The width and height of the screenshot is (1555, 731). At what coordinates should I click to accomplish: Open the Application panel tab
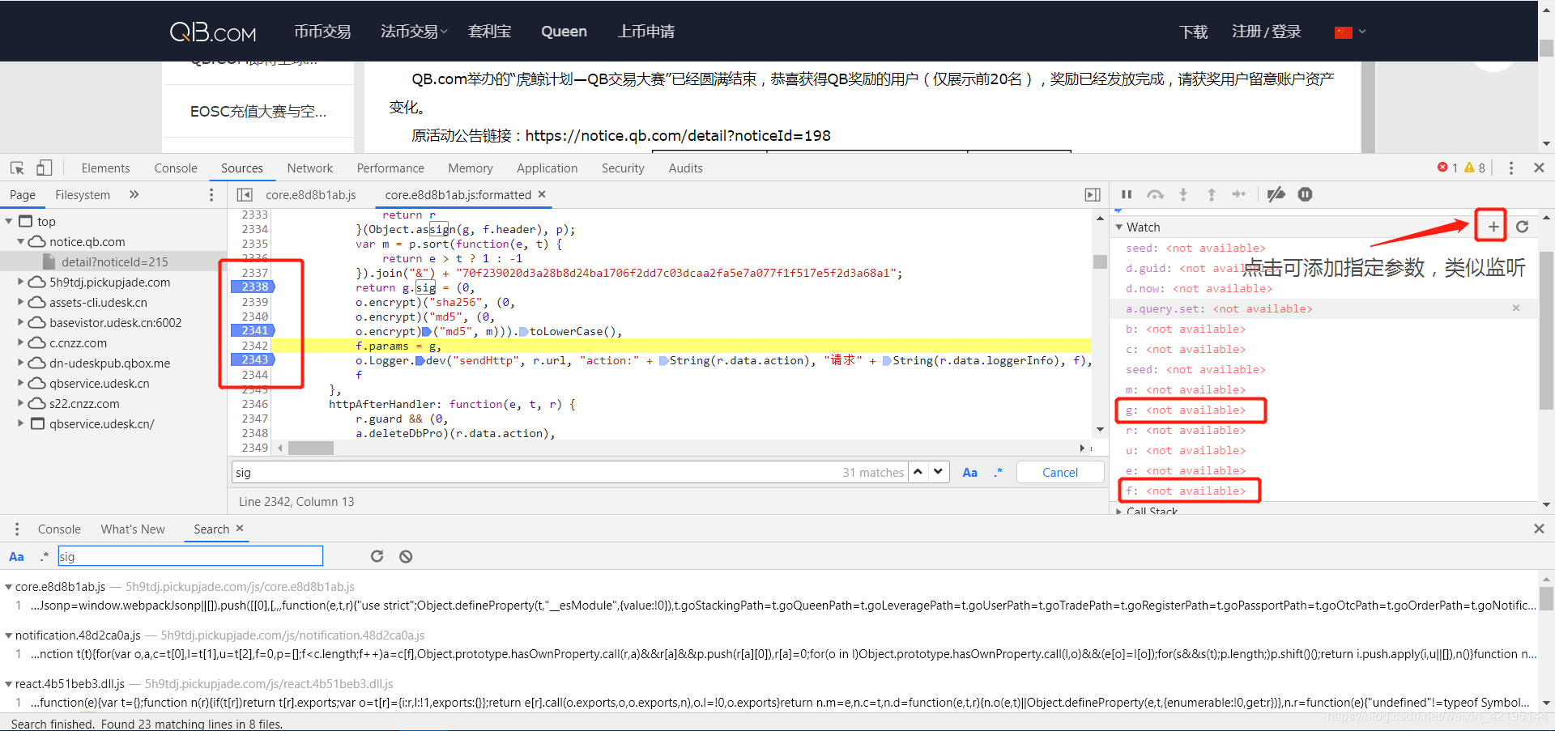[547, 168]
